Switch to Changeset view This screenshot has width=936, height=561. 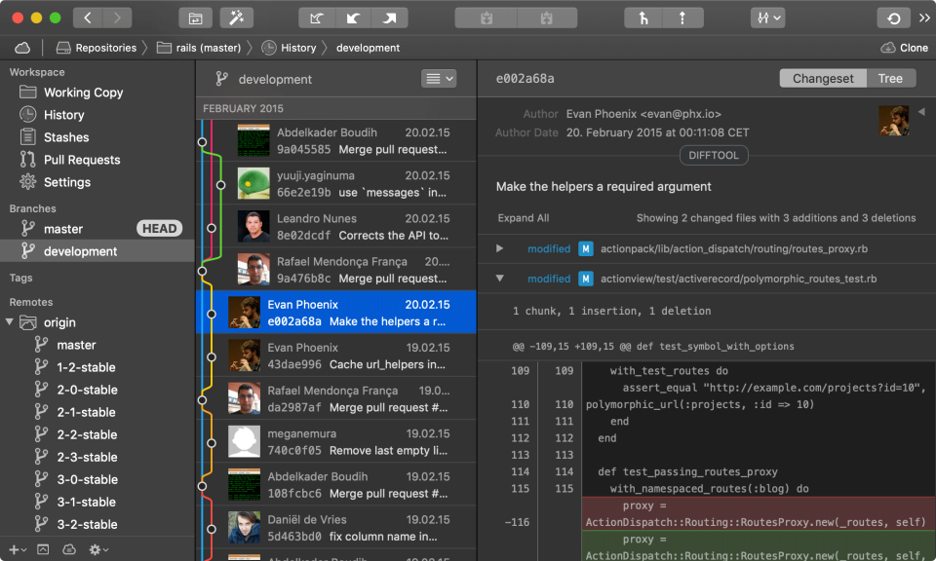(823, 79)
